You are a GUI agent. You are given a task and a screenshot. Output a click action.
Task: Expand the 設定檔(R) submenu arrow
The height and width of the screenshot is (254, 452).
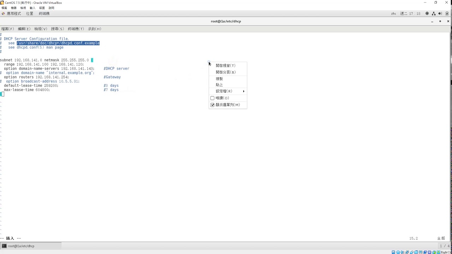[x=243, y=91]
